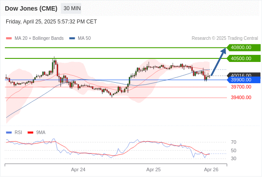Click the 30 MIN timeframe badge

pos(71,8)
